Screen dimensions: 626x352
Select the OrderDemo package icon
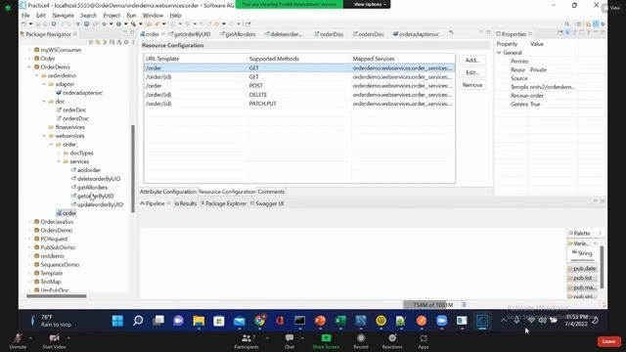pyautogui.click(x=37, y=67)
